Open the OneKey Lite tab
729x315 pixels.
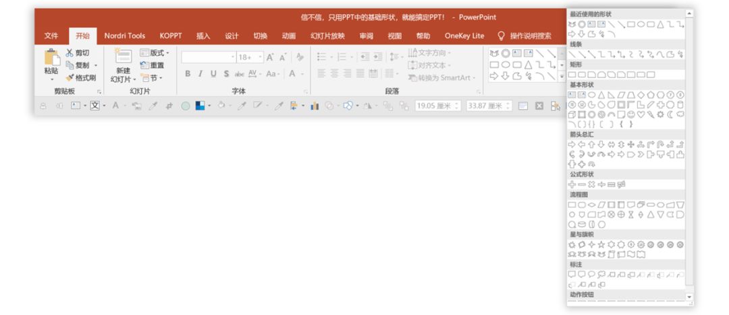pos(464,36)
